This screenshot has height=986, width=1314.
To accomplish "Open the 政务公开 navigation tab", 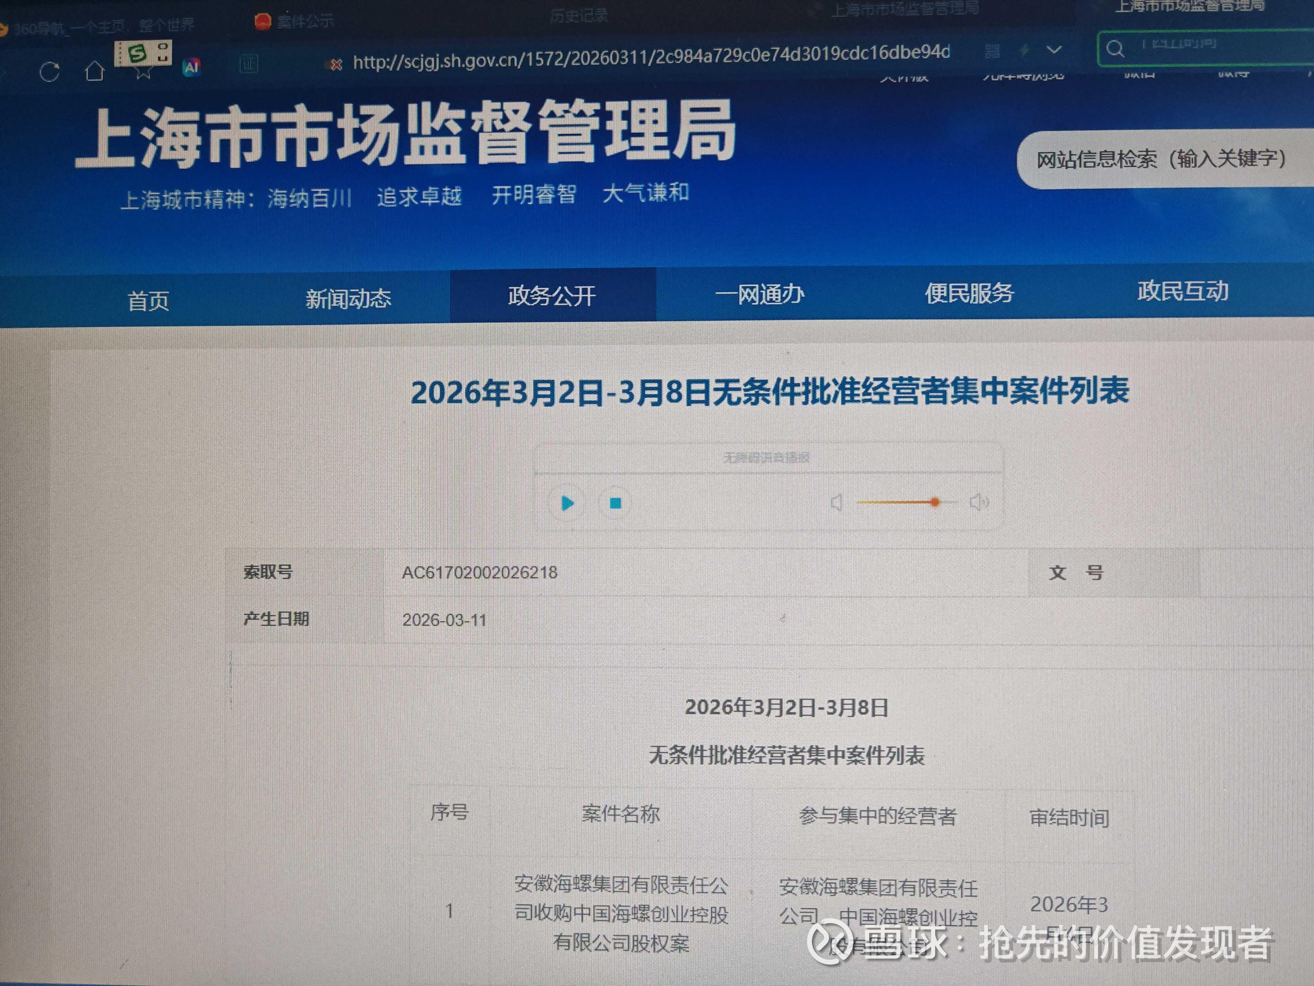I will (552, 295).
